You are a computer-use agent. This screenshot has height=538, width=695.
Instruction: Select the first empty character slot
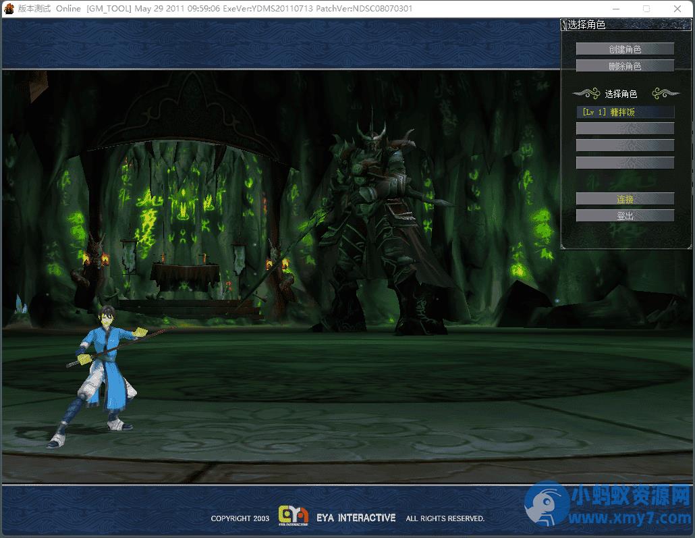pyautogui.click(x=625, y=129)
